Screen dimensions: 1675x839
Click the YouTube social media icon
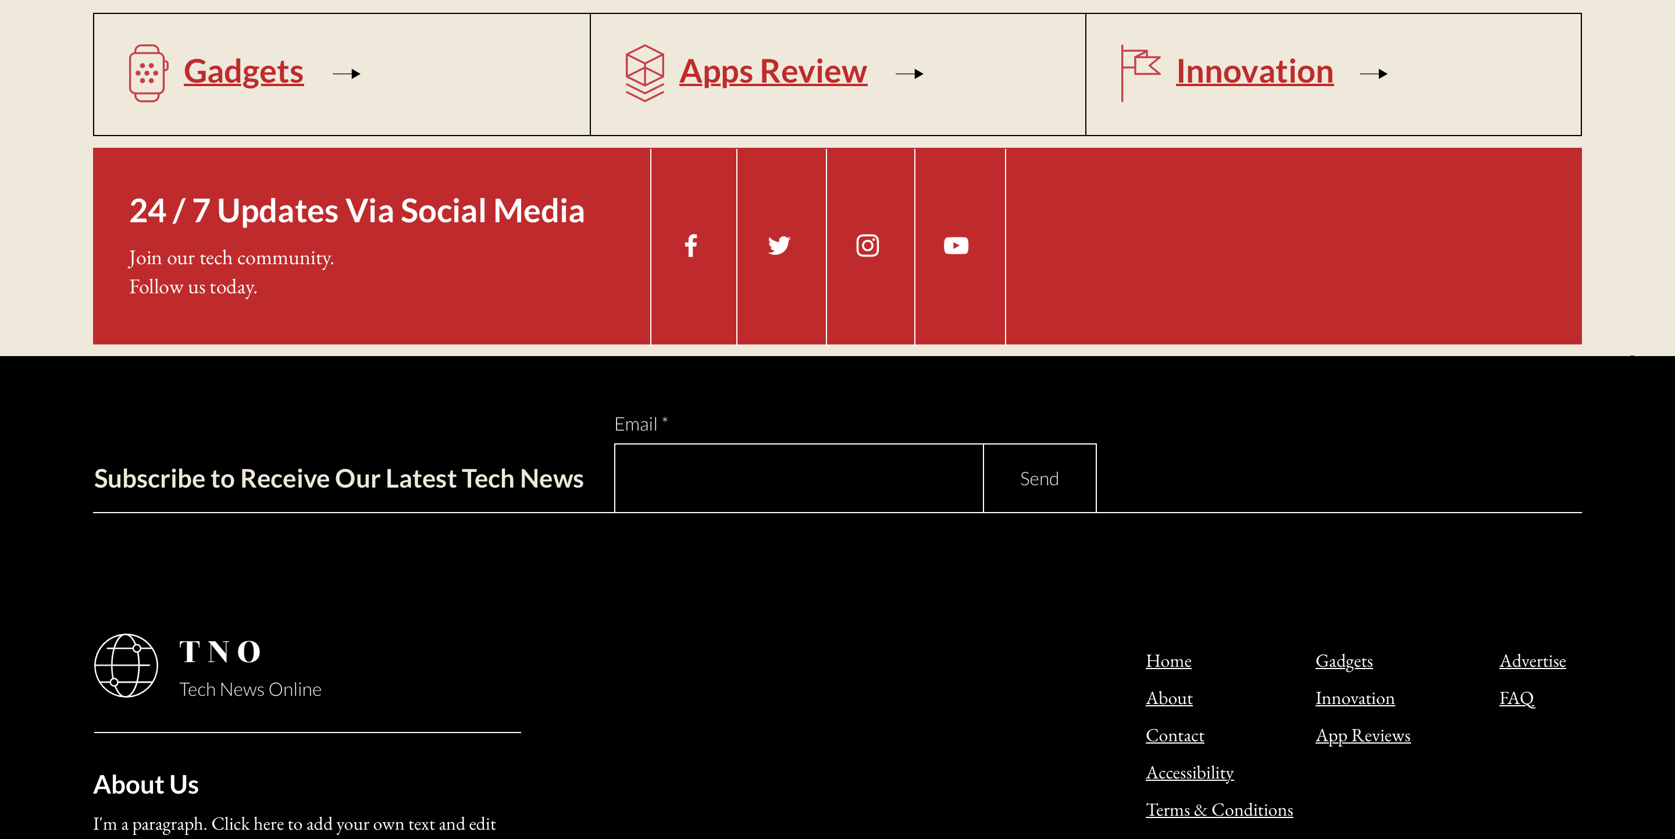(955, 245)
